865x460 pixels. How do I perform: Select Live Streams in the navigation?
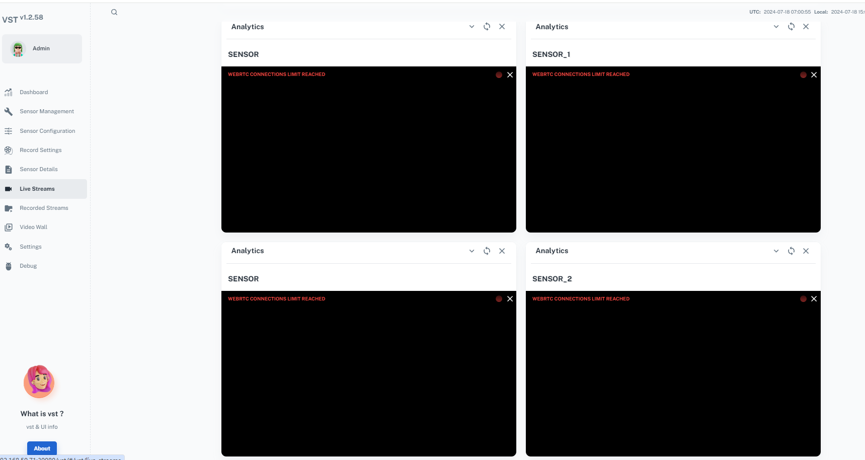[37, 189]
